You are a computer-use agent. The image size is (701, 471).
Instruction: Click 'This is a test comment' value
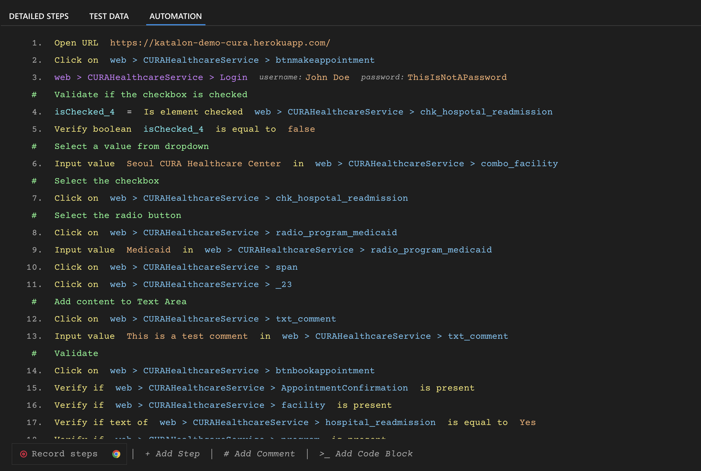[187, 336]
